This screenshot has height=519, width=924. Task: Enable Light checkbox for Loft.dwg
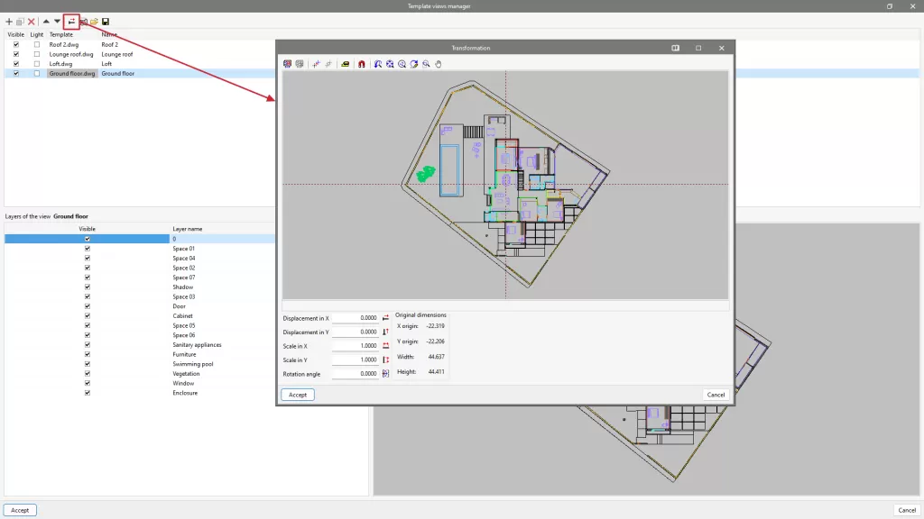[x=36, y=64]
